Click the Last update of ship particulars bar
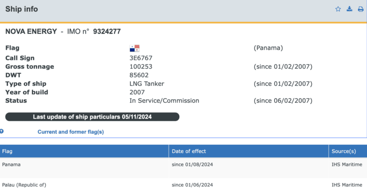Screen dimensions: 367x192 pos(92,117)
